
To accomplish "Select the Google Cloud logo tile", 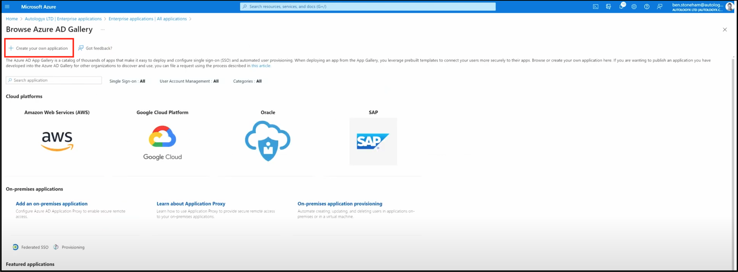I will coord(162,143).
